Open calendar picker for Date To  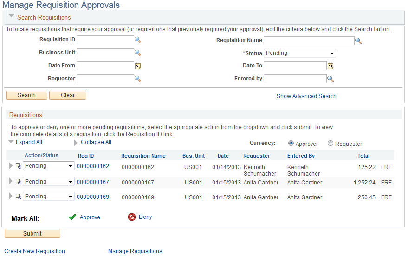coord(330,66)
